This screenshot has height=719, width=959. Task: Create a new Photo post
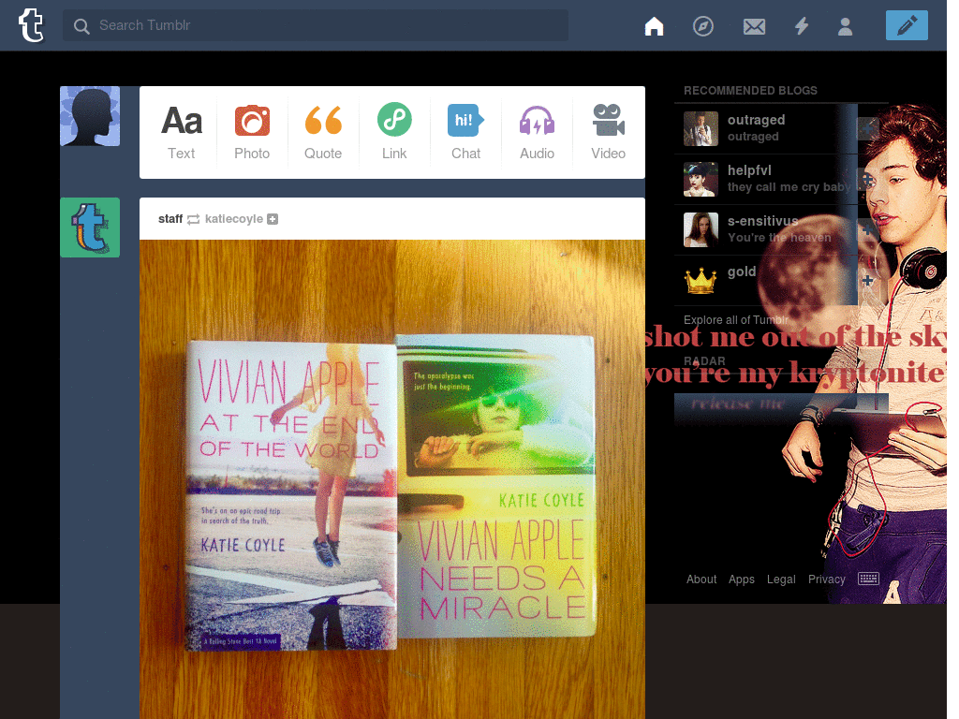[252, 132]
